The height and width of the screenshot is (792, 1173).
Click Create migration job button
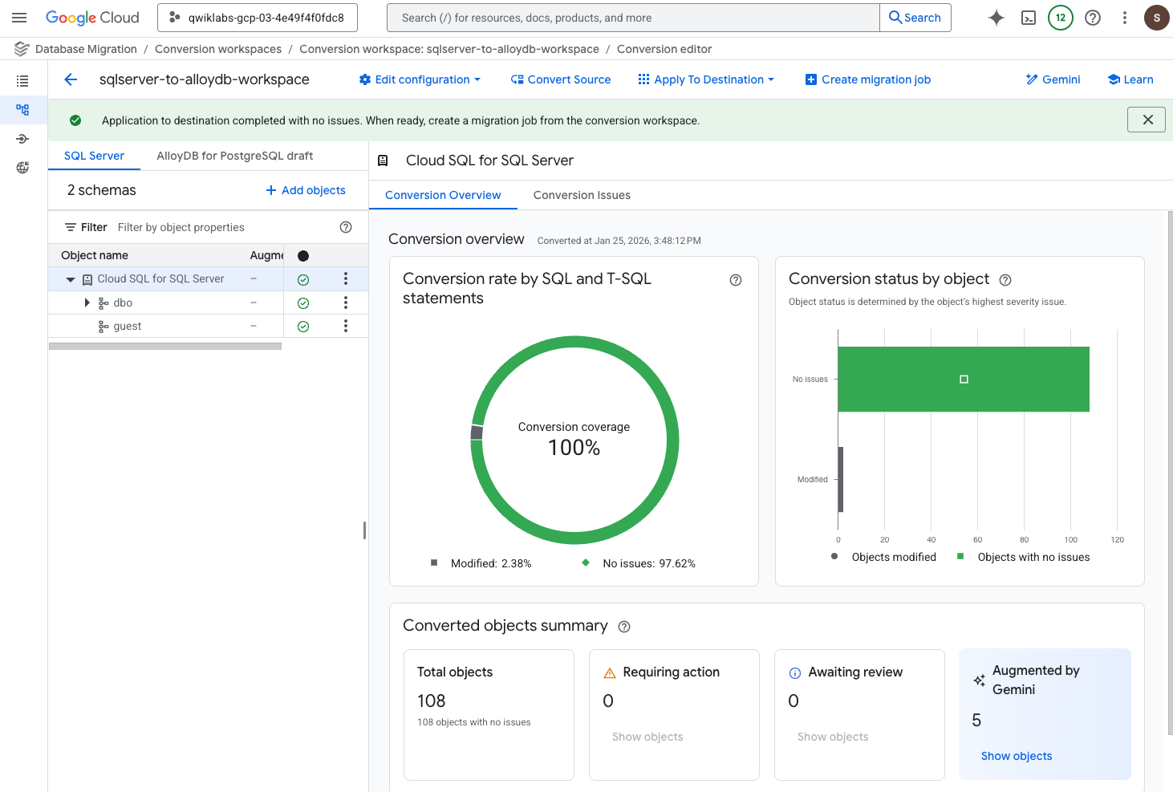(x=868, y=79)
